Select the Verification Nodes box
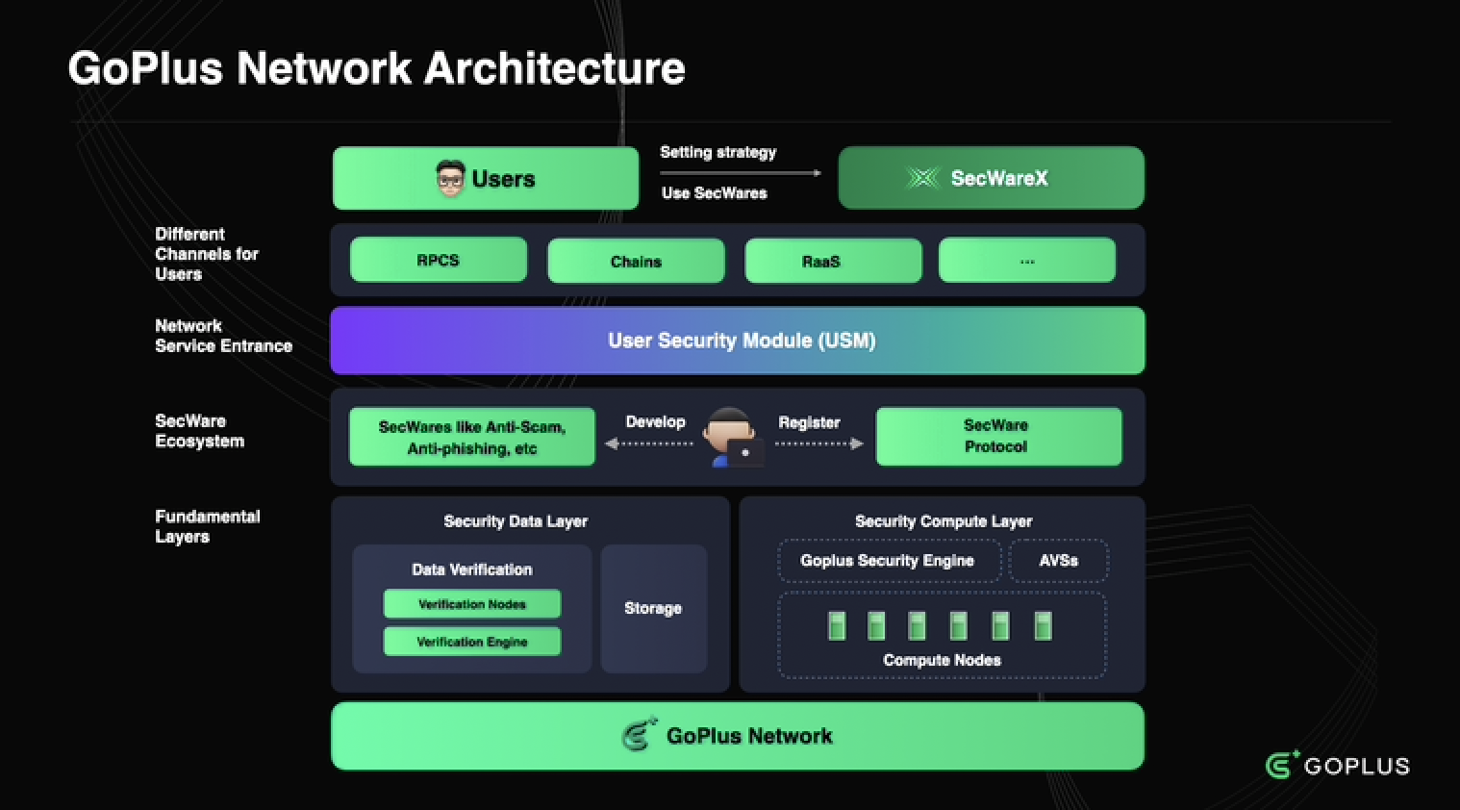Viewport: 1460px width, 810px height. click(472, 604)
